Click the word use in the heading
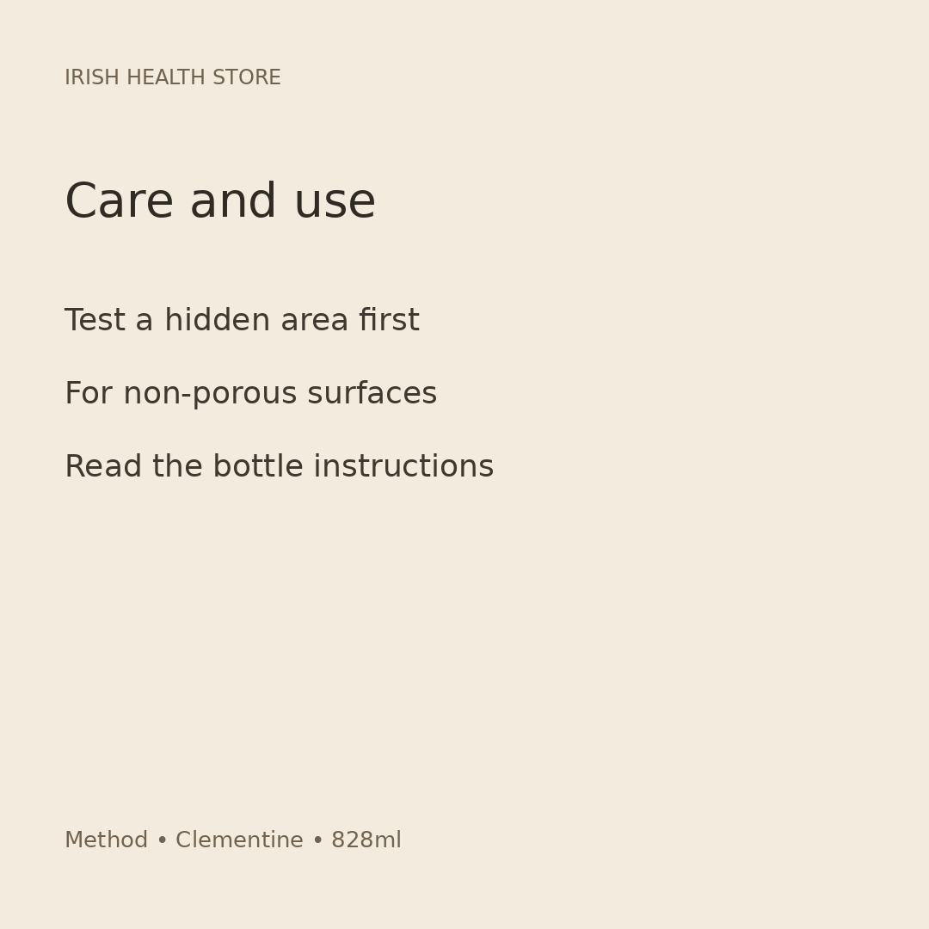929x929 pixels. pyautogui.click(x=335, y=201)
